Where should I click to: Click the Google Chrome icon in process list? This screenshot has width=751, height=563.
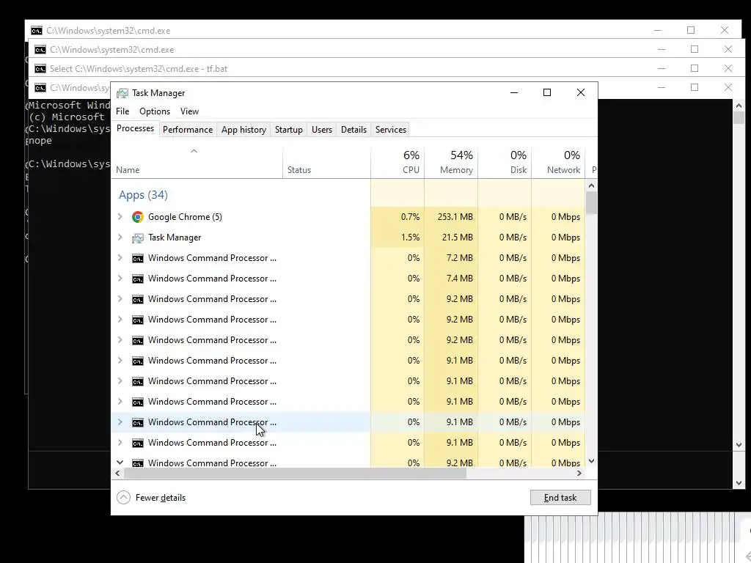tap(137, 217)
